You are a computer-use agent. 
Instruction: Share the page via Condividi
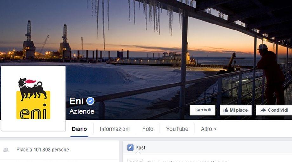coord(274,110)
